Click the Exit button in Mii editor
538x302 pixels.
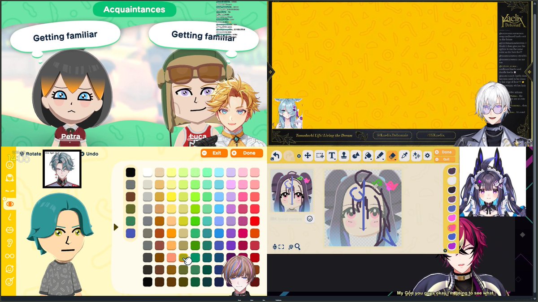[214, 153]
